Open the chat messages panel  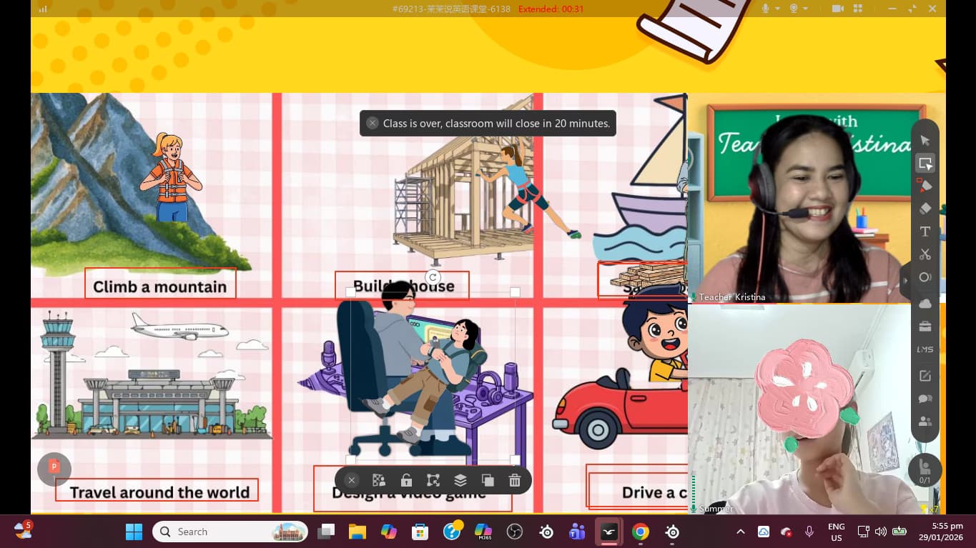tap(925, 399)
